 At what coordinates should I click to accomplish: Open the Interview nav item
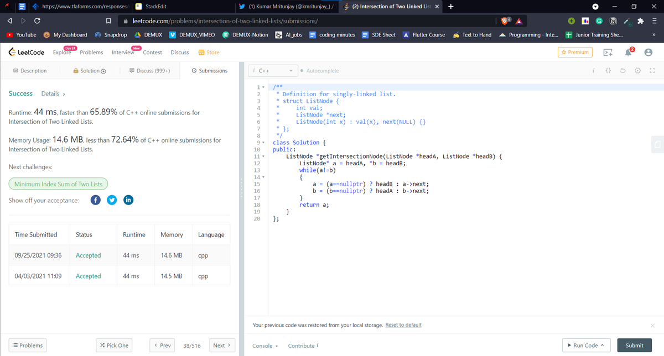(x=123, y=53)
